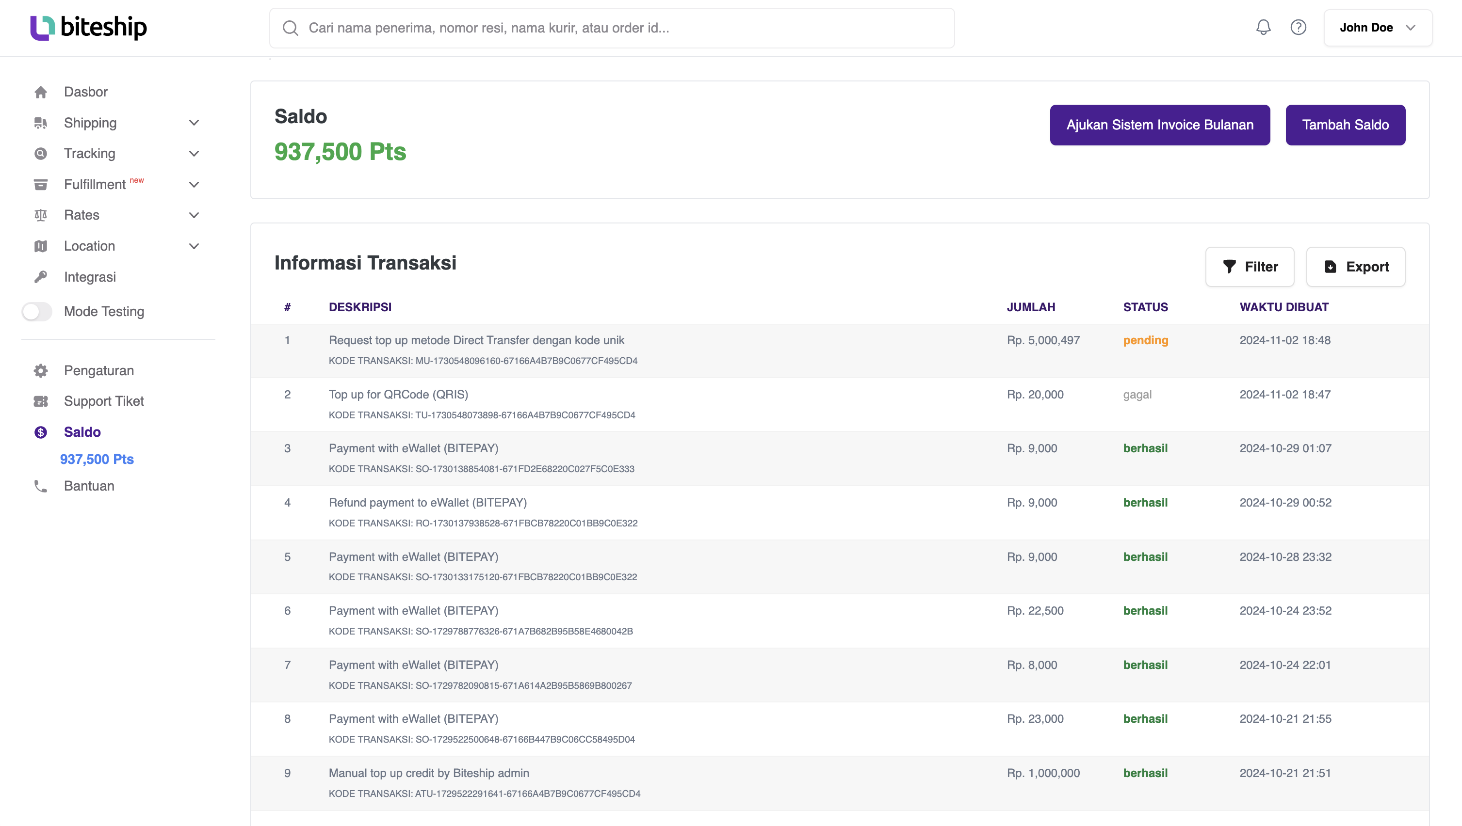Expand the Rates submenu chevron
This screenshot has width=1462, height=826.
194,215
